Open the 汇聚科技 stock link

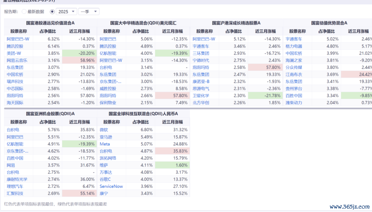coord(15,194)
